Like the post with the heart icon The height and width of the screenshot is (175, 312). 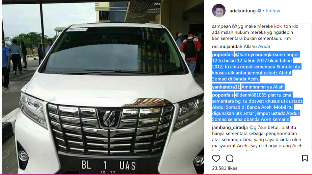coord(216,158)
